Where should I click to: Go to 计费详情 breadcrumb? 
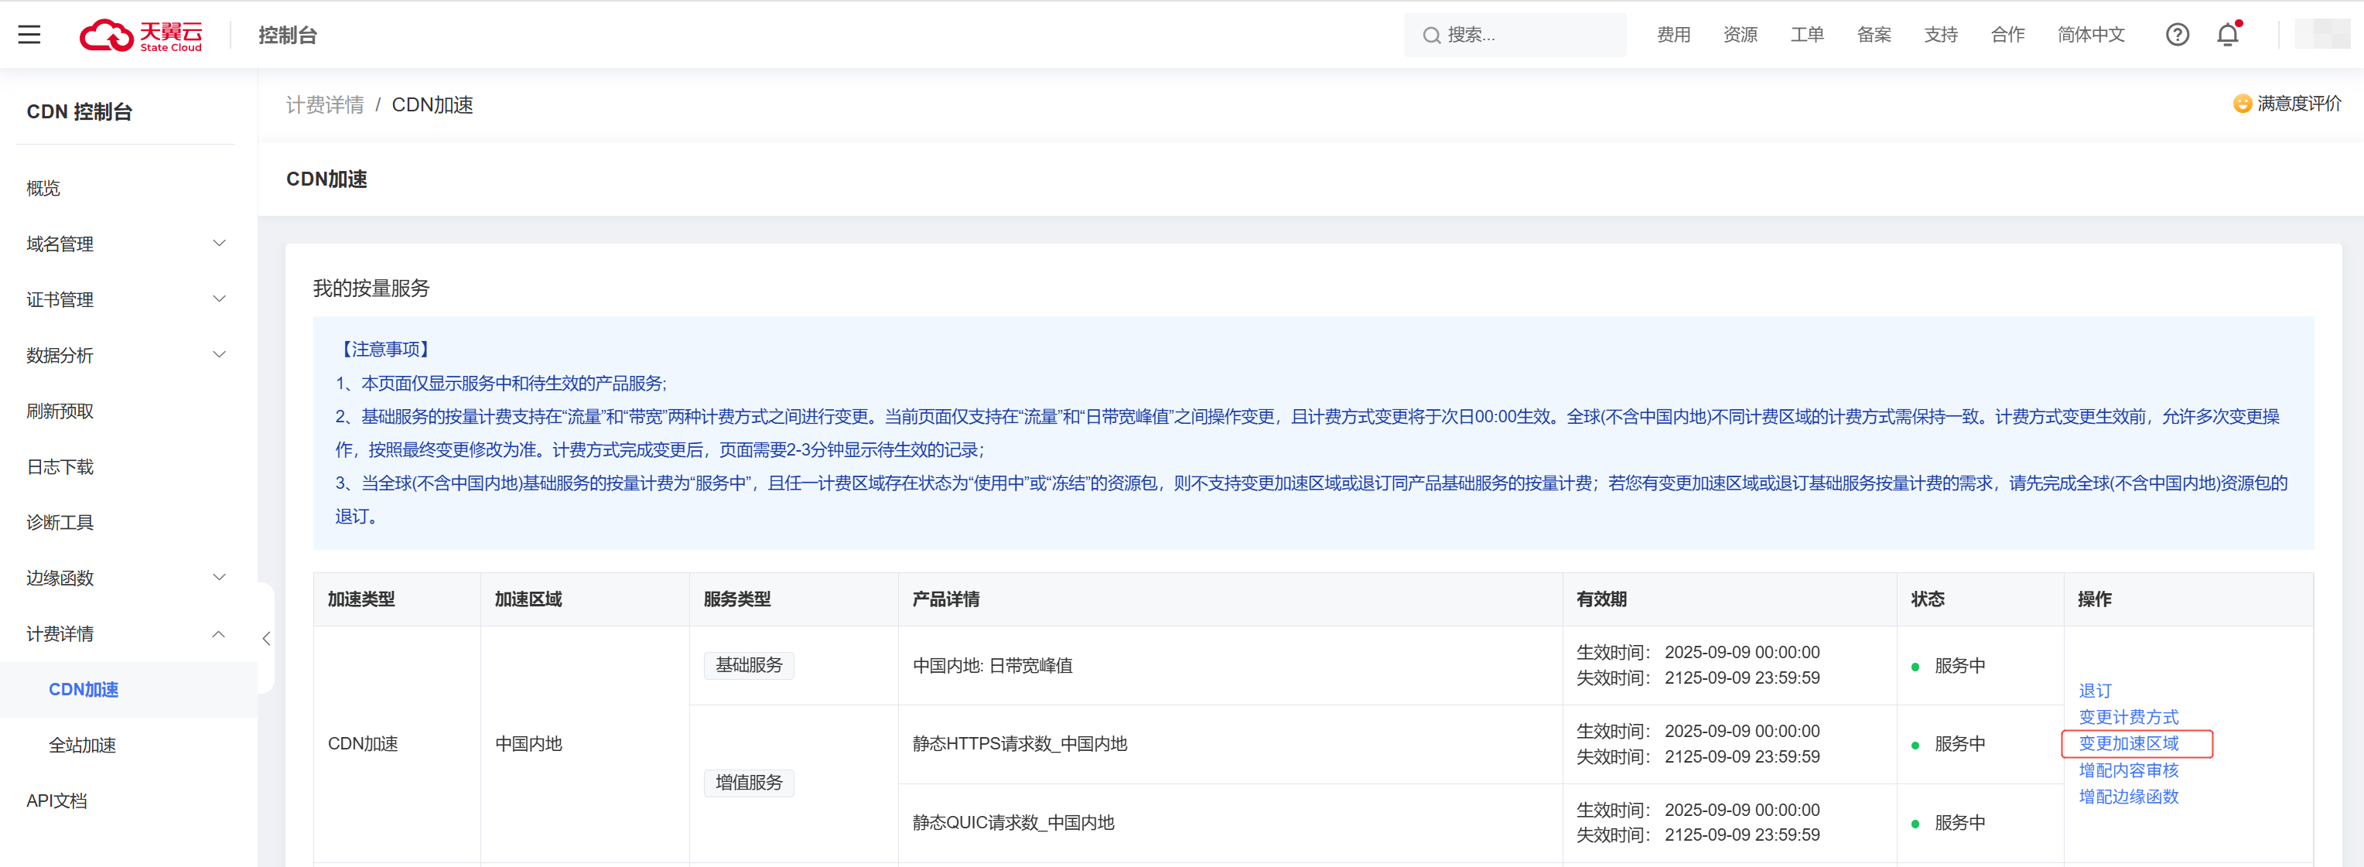tap(325, 104)
